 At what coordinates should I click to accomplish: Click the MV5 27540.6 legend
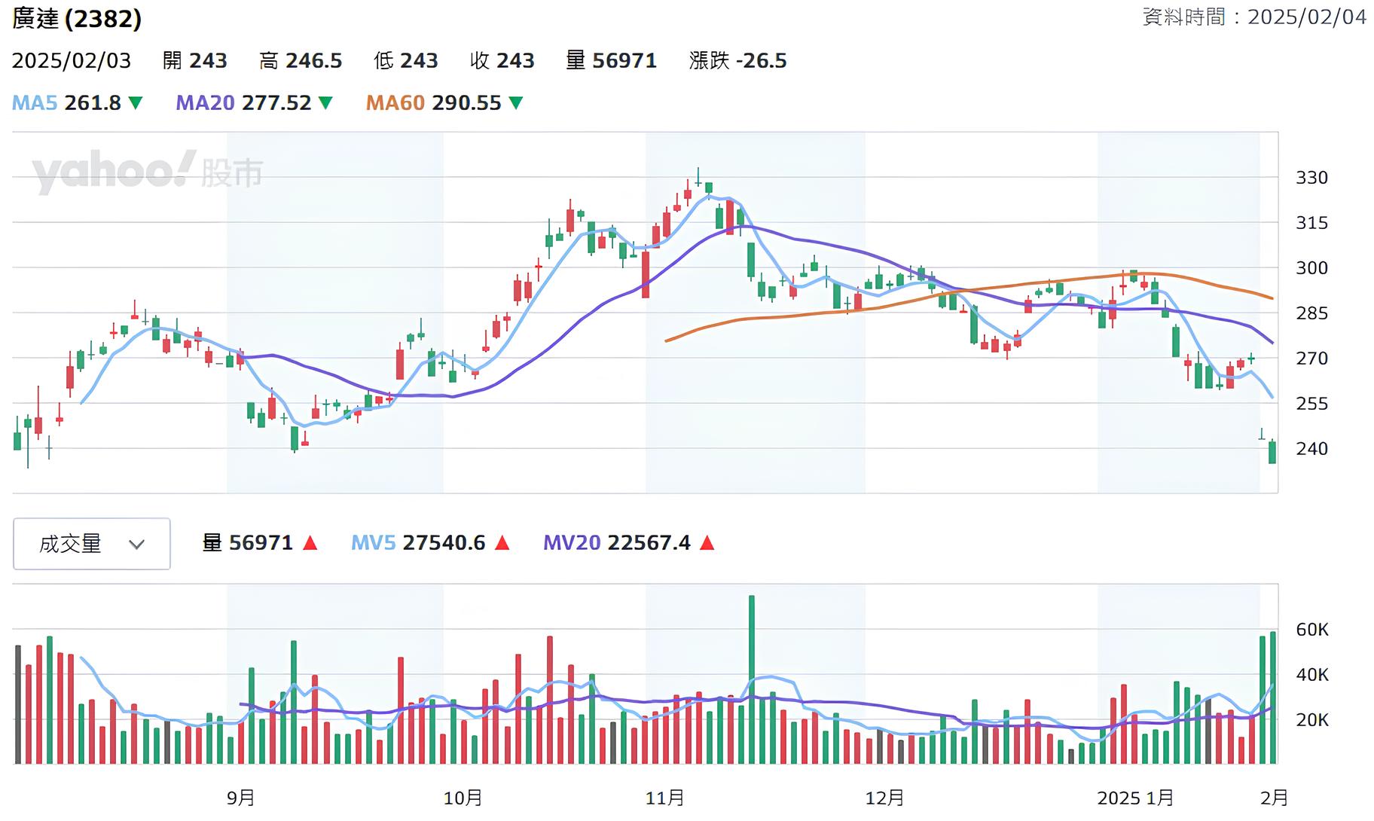[x=418, y=543]
